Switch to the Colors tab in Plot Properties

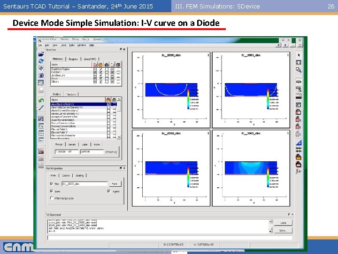(x=66, y=175)
